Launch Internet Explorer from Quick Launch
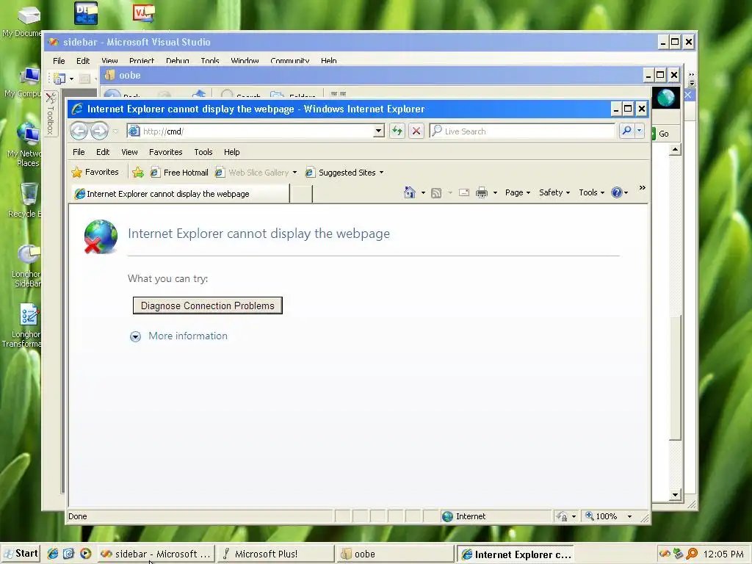Screen dimensions: 752x564 click(52, 554)
